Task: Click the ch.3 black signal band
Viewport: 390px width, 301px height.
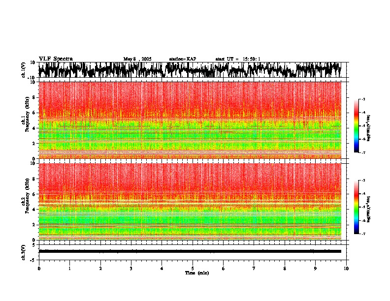Action: [190, 251]
